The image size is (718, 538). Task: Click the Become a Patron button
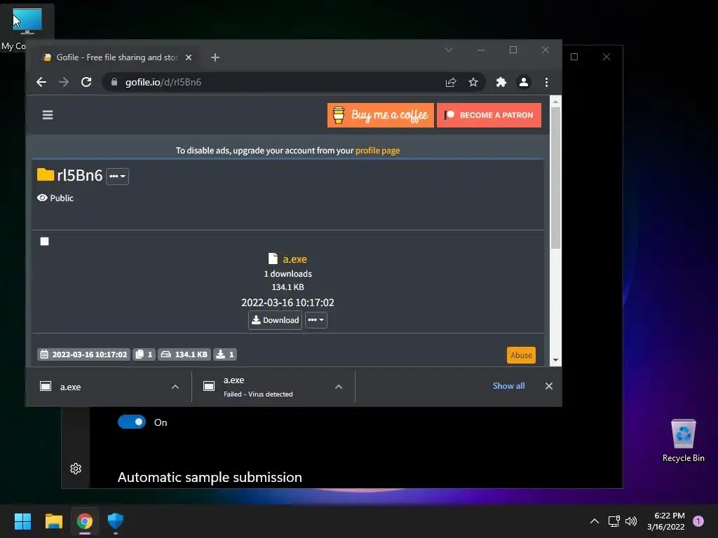pos(489,116)
